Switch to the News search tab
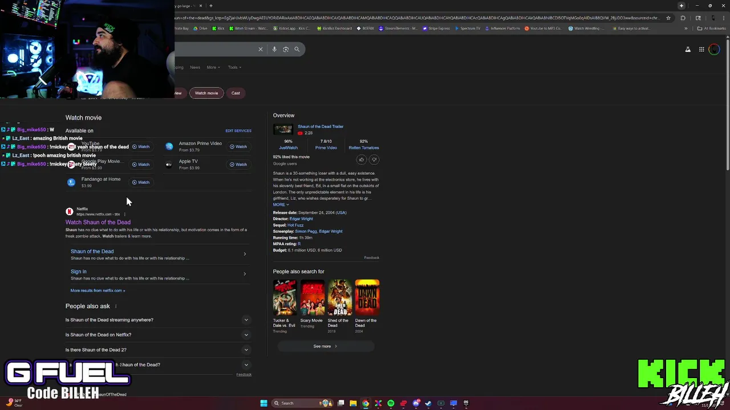Viewport: 730px width, 410px height. pos(195,67)
